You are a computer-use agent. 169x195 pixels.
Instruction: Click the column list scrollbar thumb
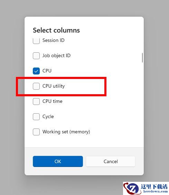click(x=142, y=57)
